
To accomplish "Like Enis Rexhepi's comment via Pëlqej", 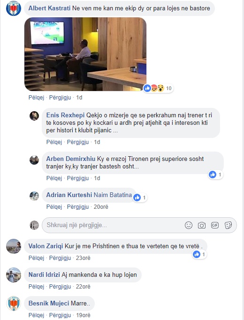I will (54, 142).
